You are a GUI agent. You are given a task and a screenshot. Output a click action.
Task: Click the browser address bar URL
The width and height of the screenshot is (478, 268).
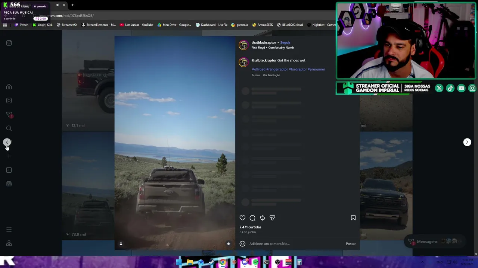tap(66, 16)
